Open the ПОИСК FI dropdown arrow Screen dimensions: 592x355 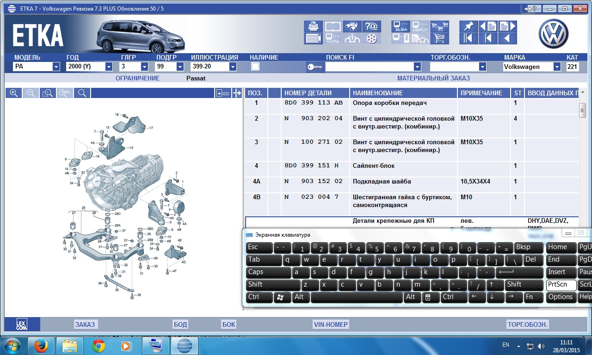(417, 67)
